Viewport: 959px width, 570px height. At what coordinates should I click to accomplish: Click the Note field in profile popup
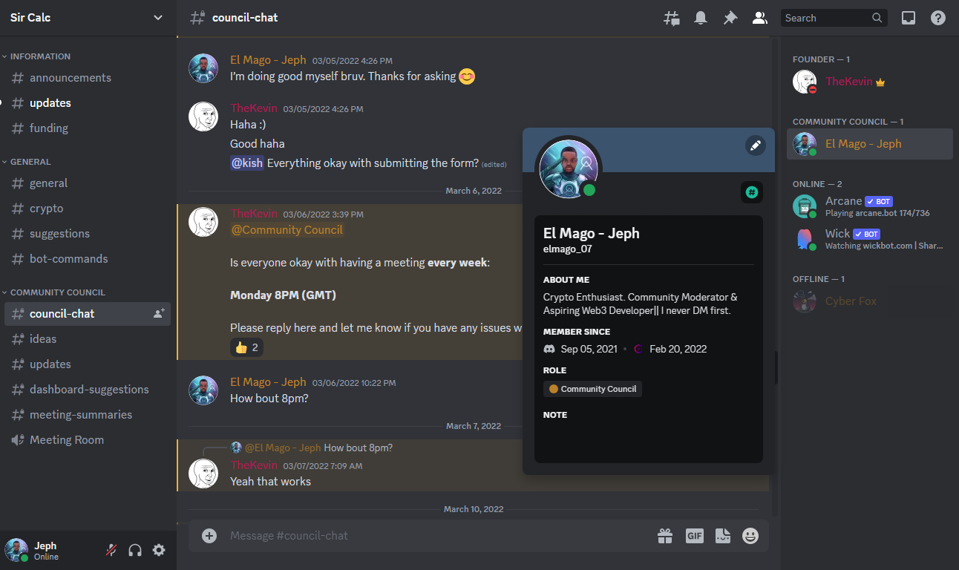648,438
